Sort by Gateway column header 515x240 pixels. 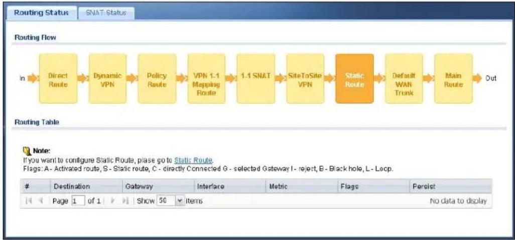158,186
